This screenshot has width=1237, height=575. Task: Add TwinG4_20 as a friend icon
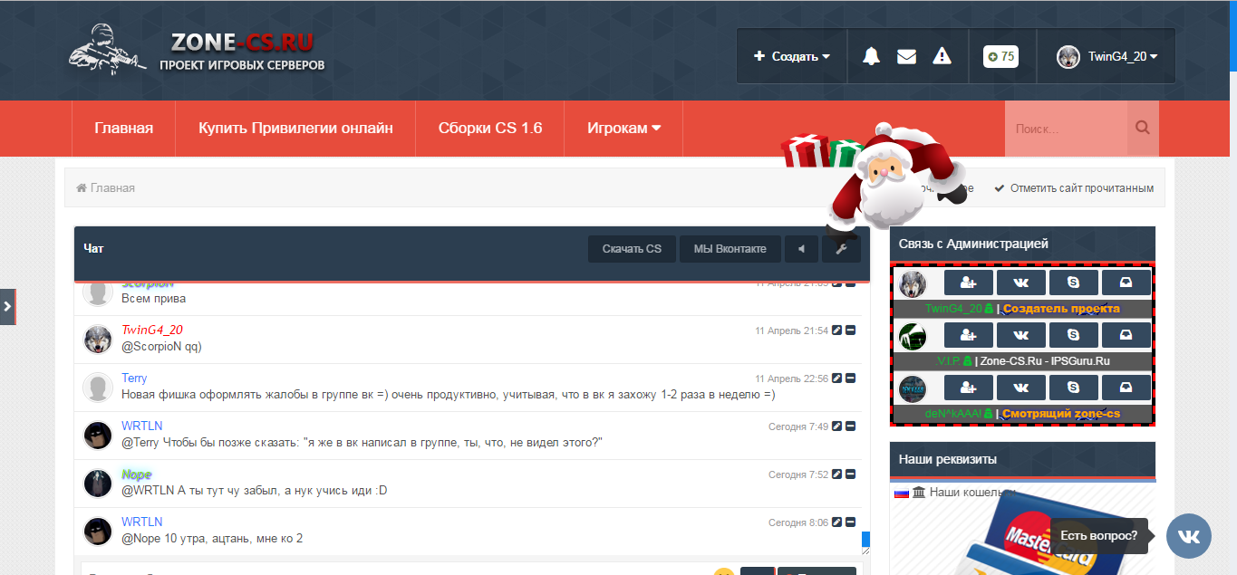coord(969,283)
